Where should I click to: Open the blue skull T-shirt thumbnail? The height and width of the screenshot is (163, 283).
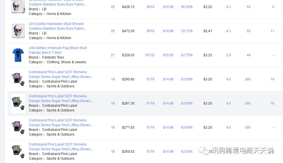coord(18,55)
